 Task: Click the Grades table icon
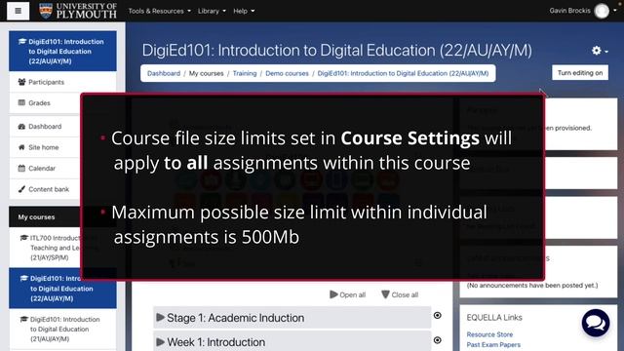[21, 102]
